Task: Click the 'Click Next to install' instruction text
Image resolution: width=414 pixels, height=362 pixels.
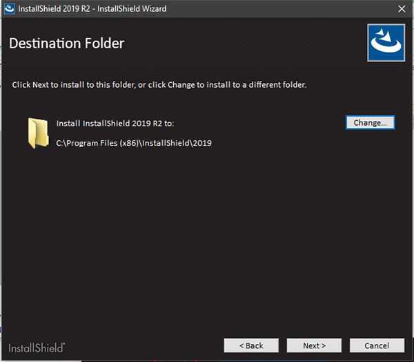Action: point(159,85)
